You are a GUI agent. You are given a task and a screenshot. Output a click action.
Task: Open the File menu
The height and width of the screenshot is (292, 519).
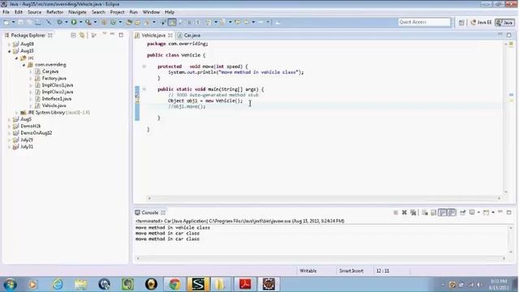tap(6, 12)
